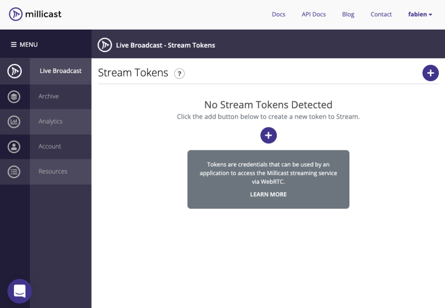Open the API Docs link
Image resolution: width=445 pixels, height=308 pixels.
[x=314, y=14]
